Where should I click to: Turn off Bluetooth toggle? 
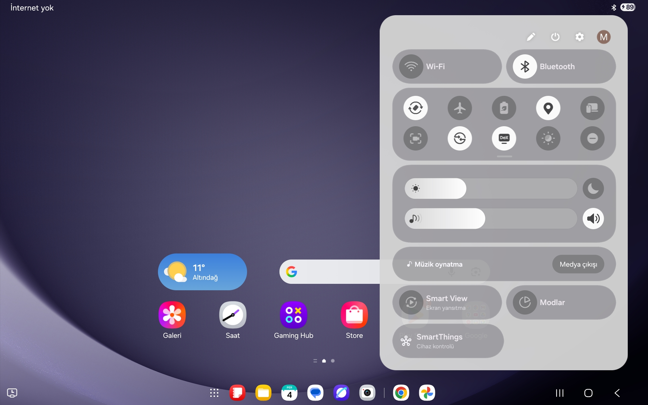tap(561, 66)
